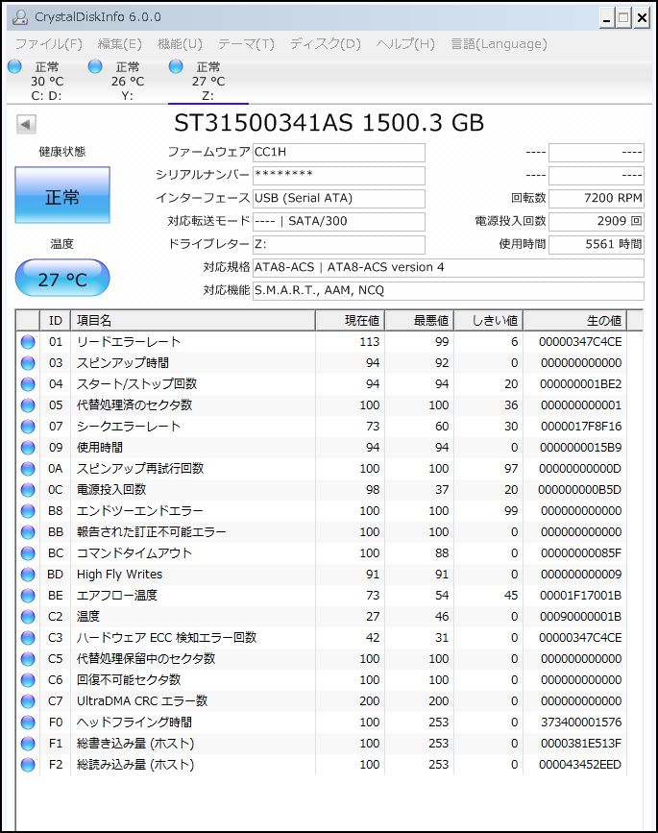The height and width of the screenshot is (833, 658).
Task: Click status orb for attribute 04 スタート/ストップ回数
Action: (x=28, y=384)
